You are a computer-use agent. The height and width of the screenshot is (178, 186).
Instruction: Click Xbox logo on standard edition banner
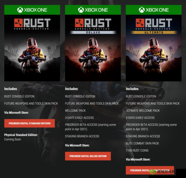pyautogui.click(x=20, y=10)
